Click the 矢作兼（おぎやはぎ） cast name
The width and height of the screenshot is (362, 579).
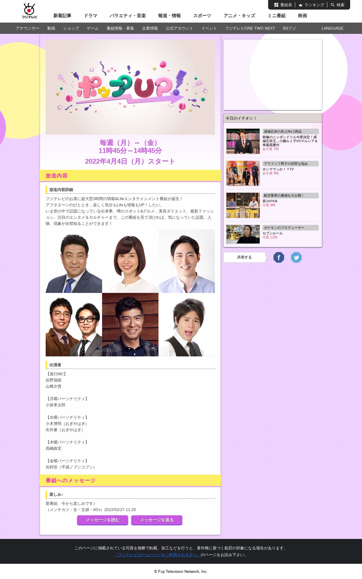point(65,430)
